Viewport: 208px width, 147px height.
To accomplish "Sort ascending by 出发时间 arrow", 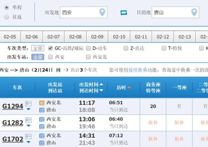I will click(101, 84).
